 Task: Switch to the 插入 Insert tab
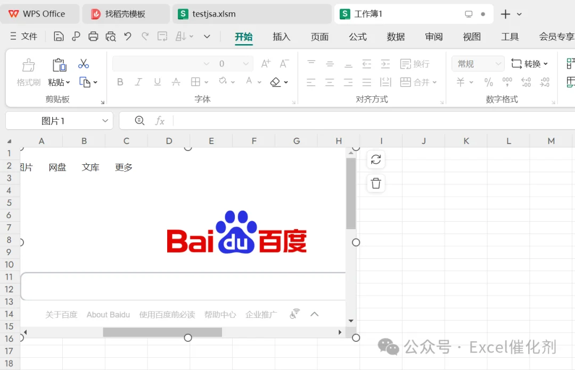[282, 37]
